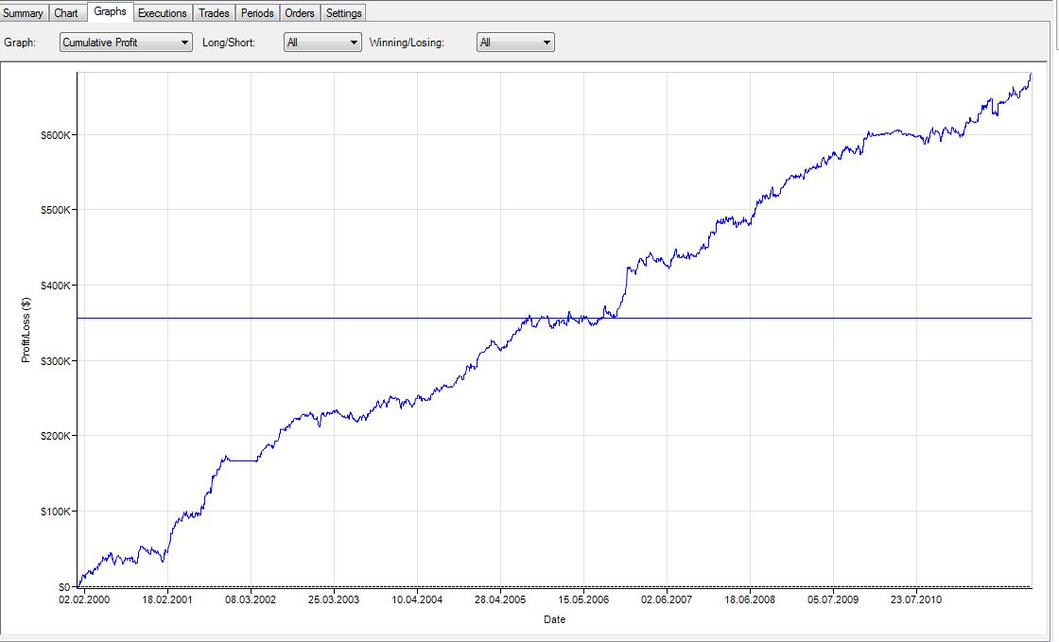Open the Settings tab

click(344, 13)
